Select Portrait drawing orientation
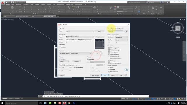The height and width of the screenshot is (105, 187). click(x=109, y=67)
